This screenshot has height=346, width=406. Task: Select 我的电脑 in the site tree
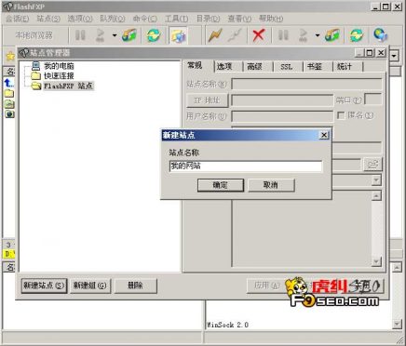click(x=59, y=66)
